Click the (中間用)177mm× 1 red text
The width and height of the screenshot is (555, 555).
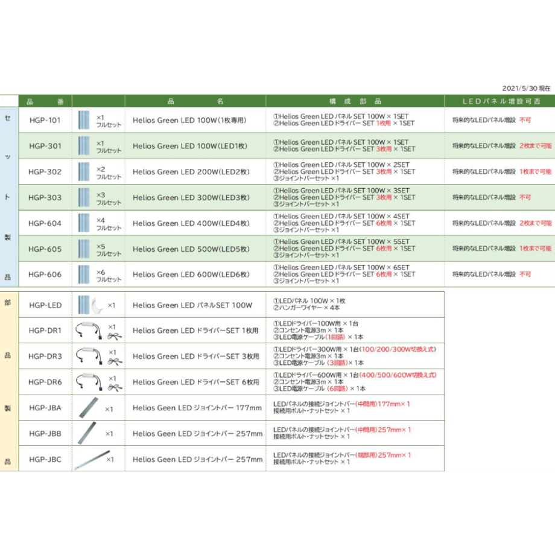382,404
